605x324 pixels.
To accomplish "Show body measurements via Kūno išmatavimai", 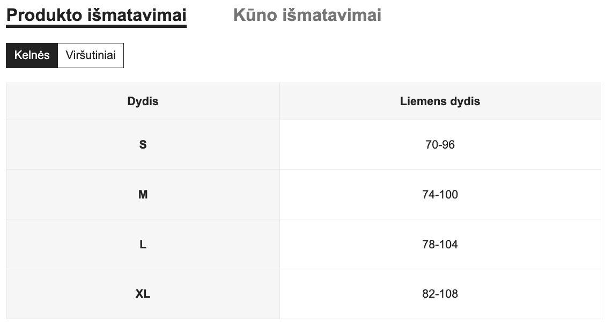I will (x=307, y=15).
